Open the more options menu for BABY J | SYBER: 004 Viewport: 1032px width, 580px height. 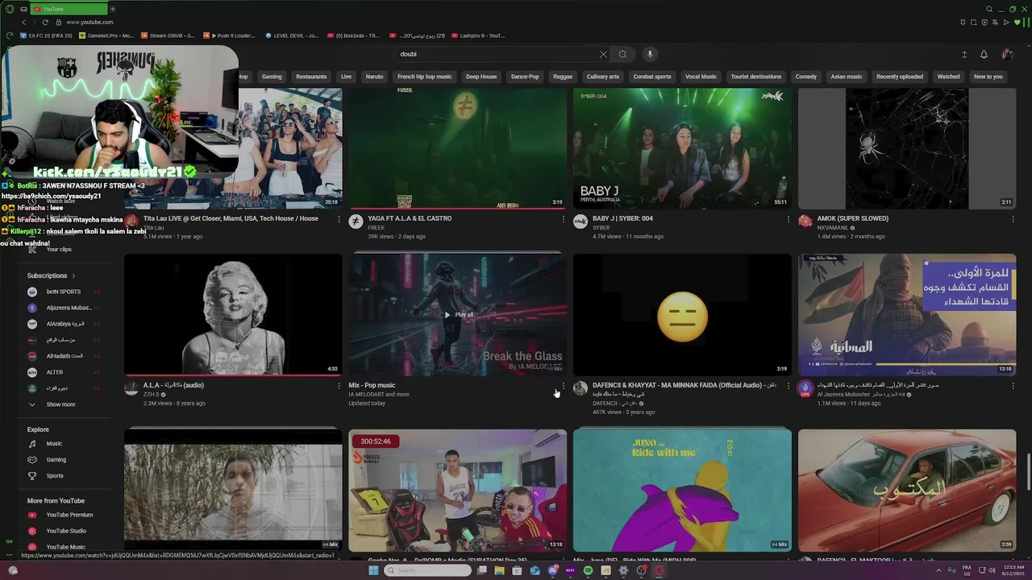(789, 219)
